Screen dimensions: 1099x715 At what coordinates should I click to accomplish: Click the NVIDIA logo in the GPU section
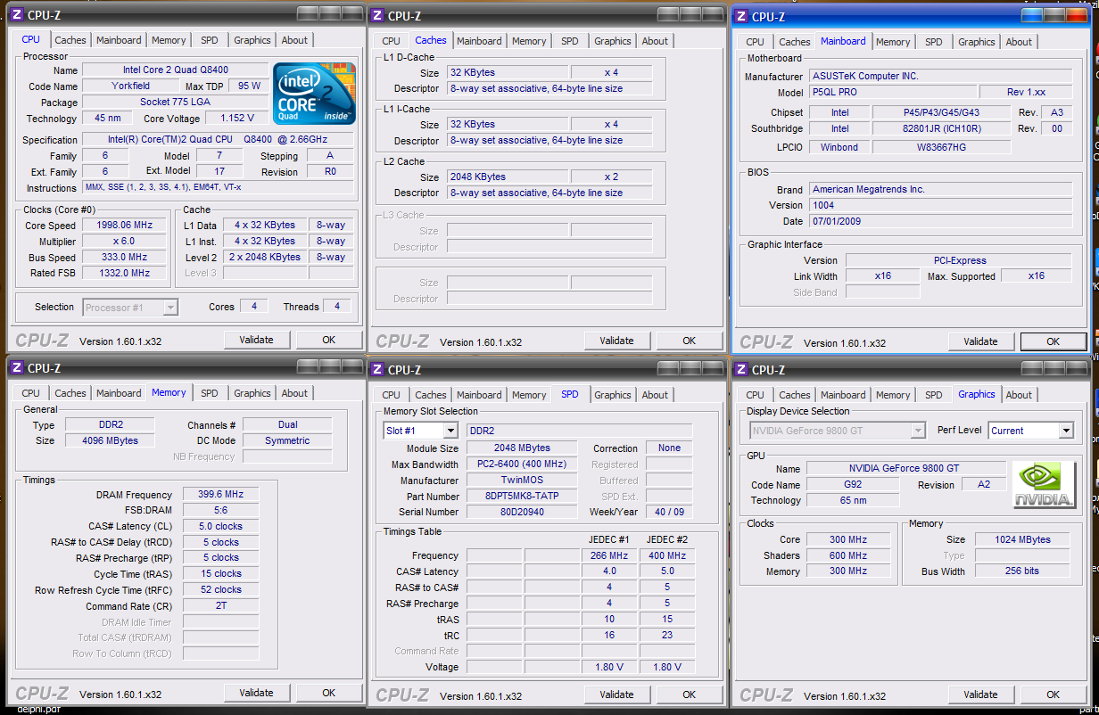click(1044, 485)
